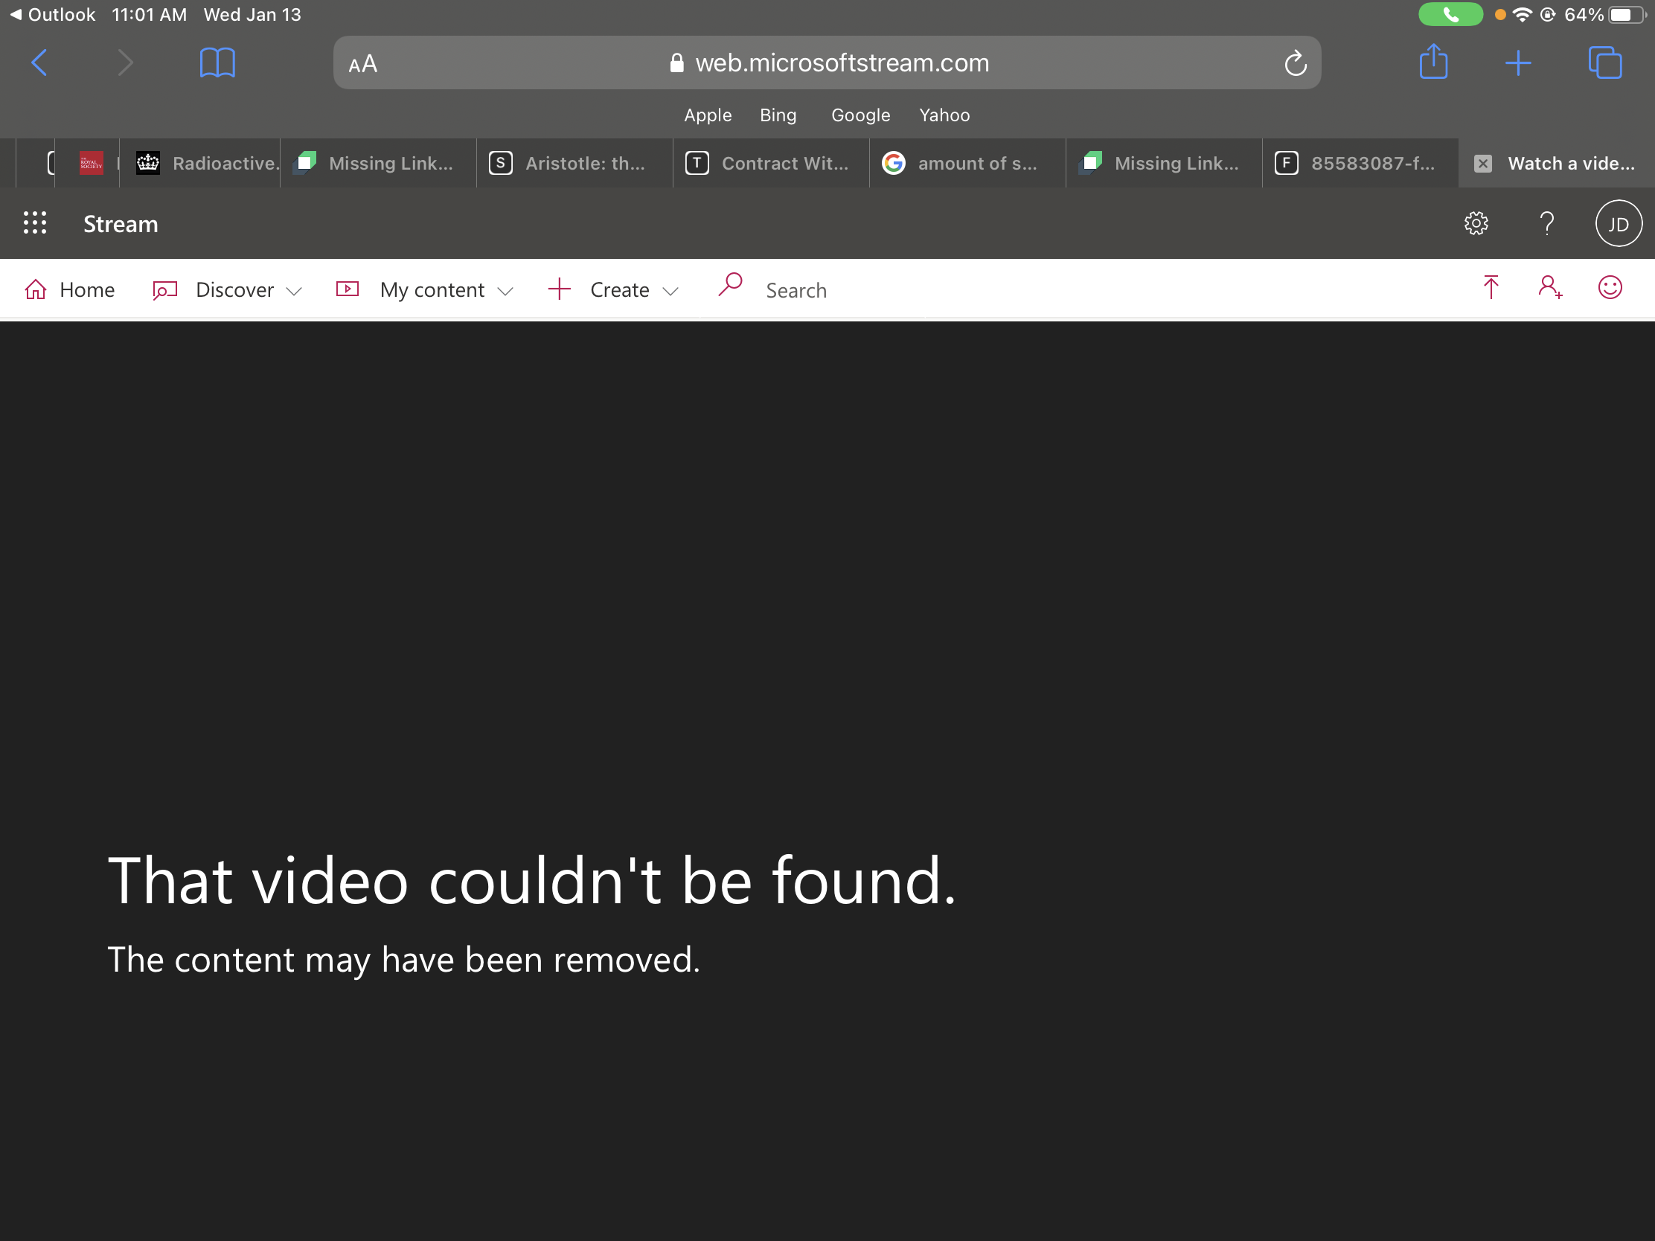Click the Stream search field
The image size is (1655, 1241).
[796, 290]
